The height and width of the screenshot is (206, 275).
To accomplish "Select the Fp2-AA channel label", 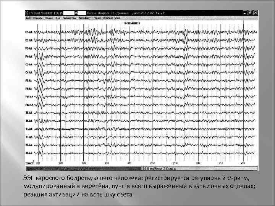I will click(29, 105).
